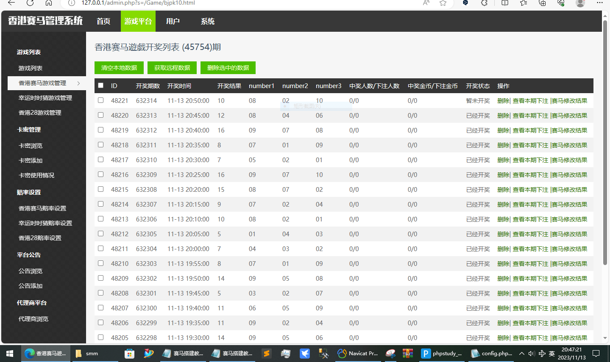Check the box for row ID 48209
610x362 pixels.
pyautogui.click(x=100, y=278)
